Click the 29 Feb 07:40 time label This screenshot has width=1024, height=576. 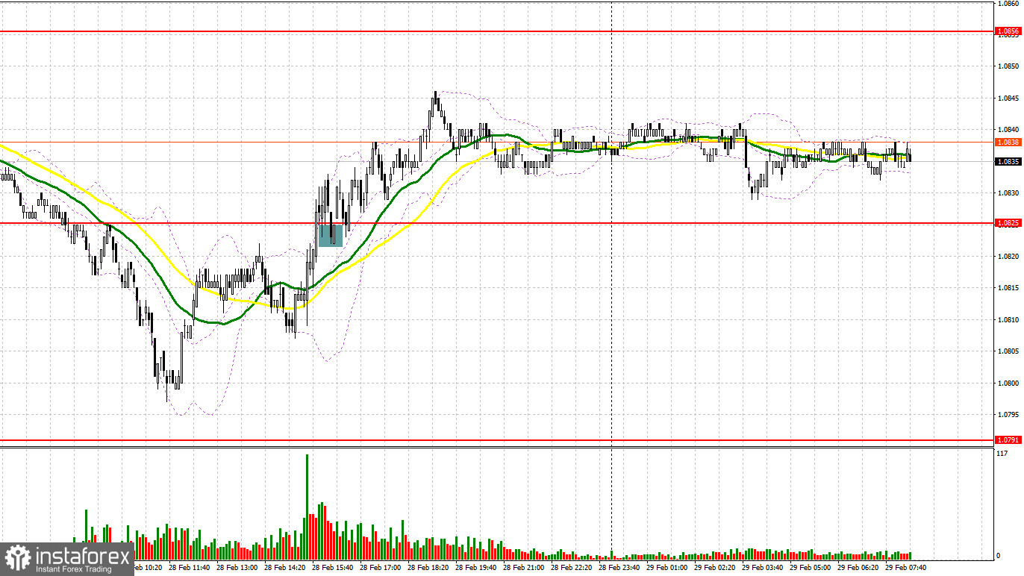906,567
